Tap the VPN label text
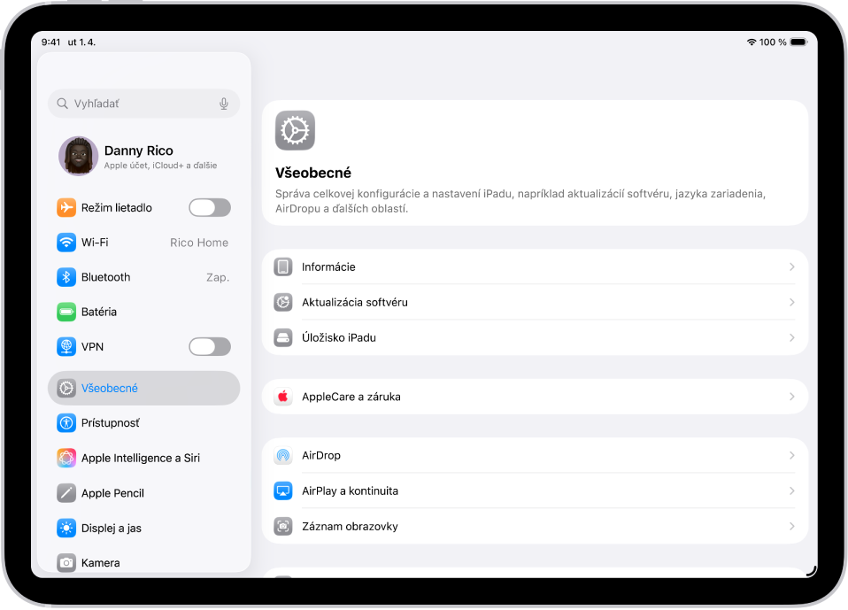 [92, 347]
